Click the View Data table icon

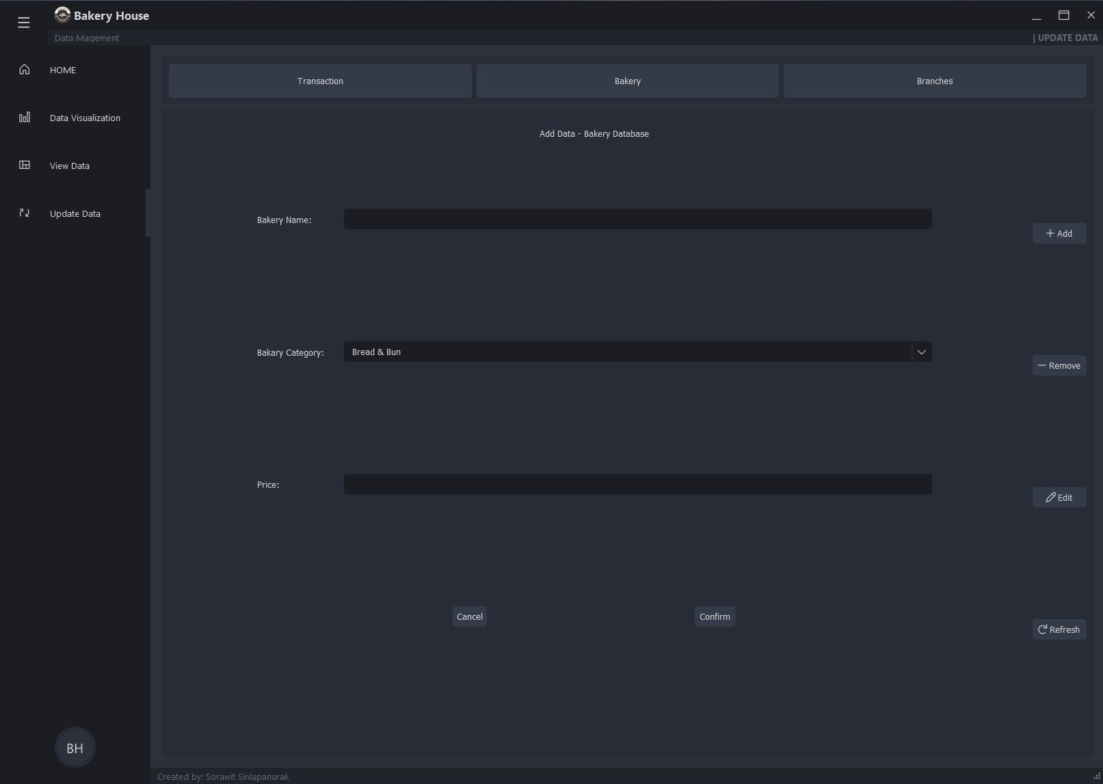24,165
